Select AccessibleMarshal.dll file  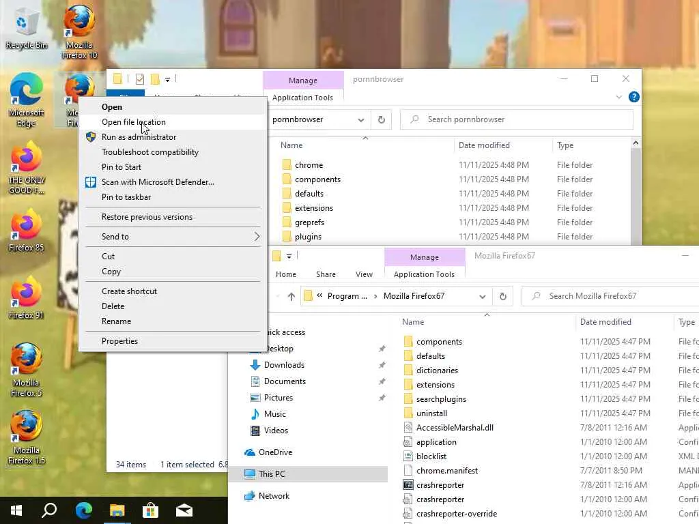(x=455, y=428)
